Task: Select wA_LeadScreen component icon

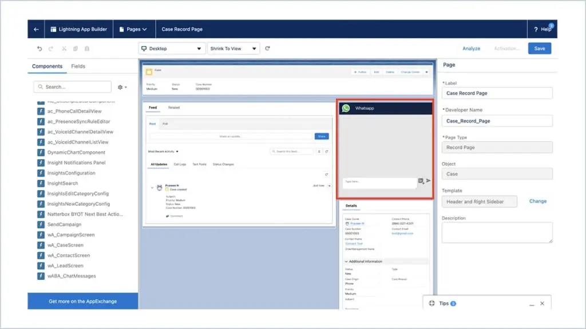Action: (x=41, y=265)
